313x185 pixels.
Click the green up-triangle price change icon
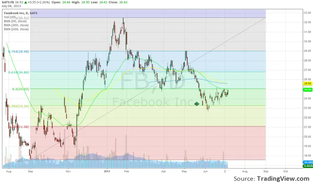coord(26,2)
